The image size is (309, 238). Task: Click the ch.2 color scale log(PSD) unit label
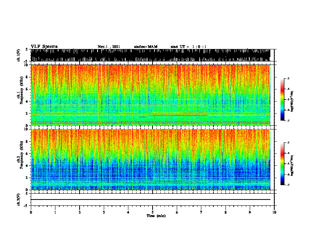pyautogui.click(x=292, y=165)
